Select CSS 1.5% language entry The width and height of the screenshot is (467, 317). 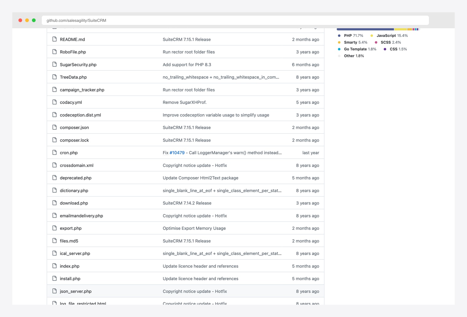395,49
